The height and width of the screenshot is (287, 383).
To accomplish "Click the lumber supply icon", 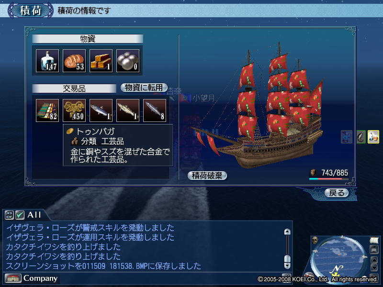I will coord(101,61).
